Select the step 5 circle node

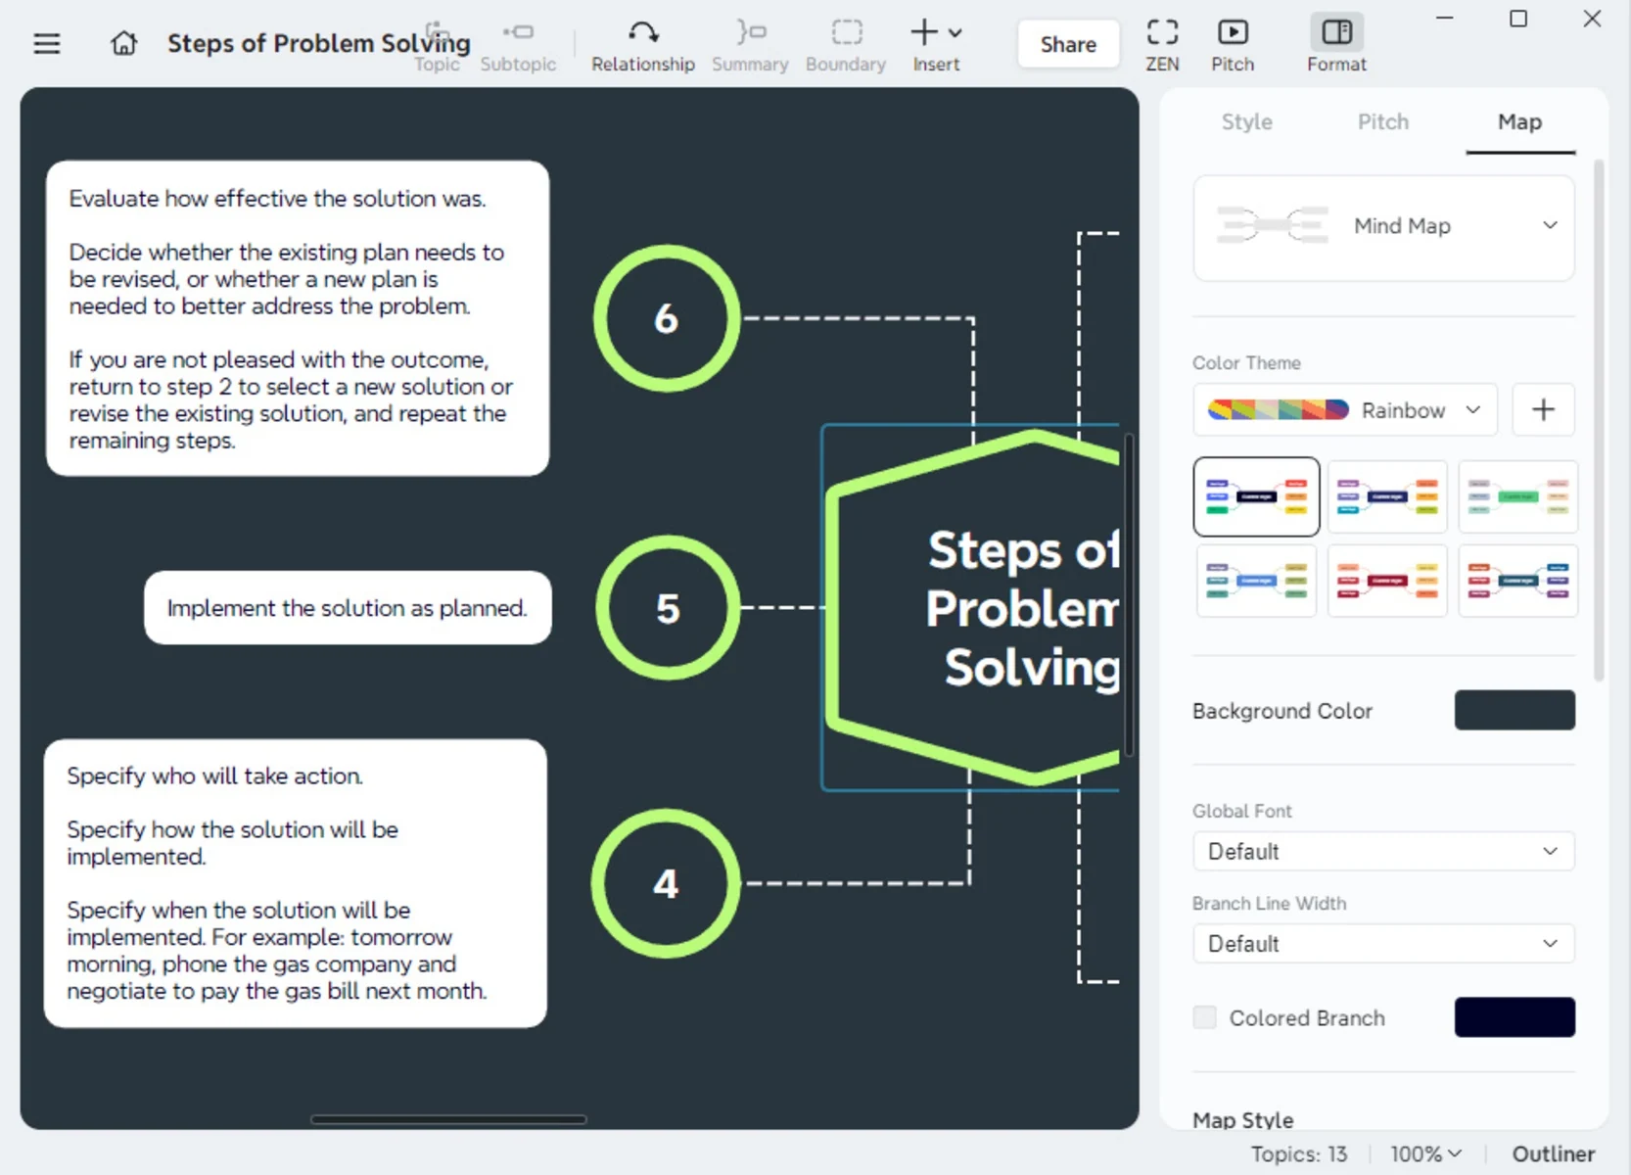click(668, 608)
